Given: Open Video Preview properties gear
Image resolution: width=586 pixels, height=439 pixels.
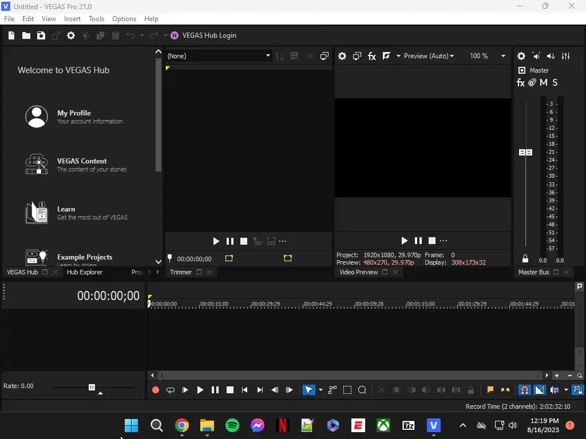Looking at the screenshot, I should pyautogui.click(x=342, y=56).
